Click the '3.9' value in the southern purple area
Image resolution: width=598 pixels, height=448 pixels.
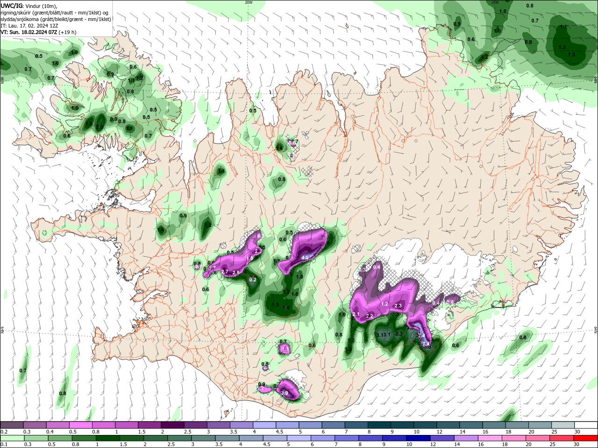(284, 393)
